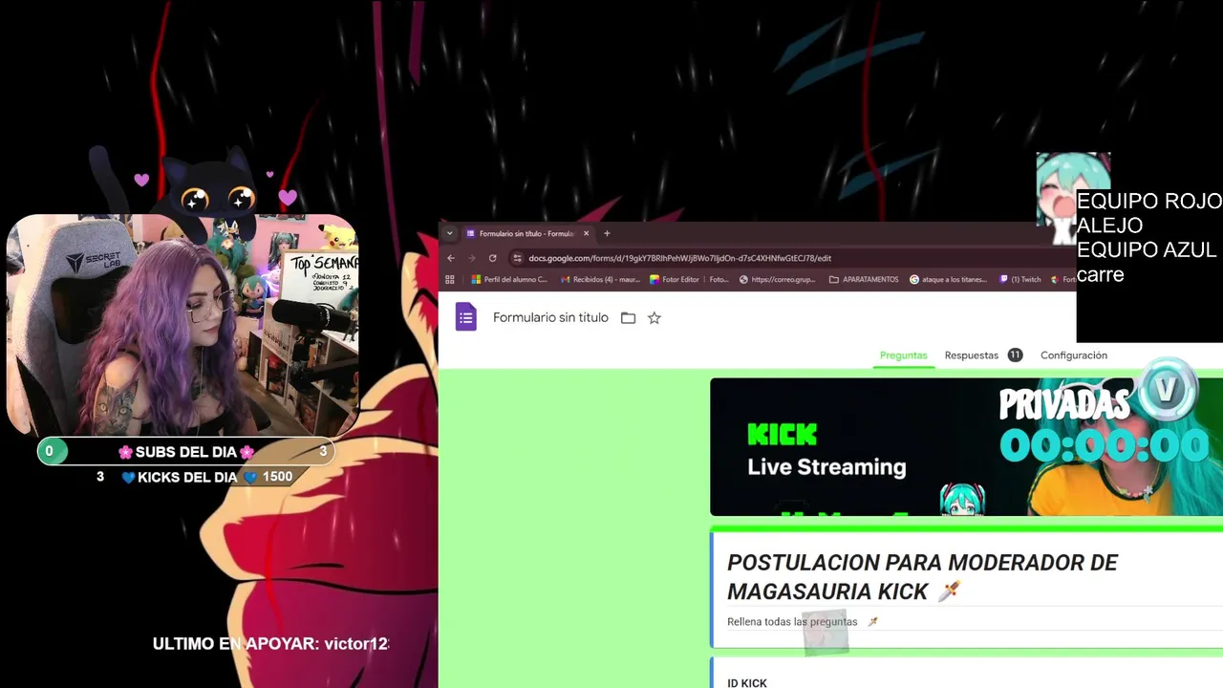The height and width of the screenshot is (688, 1223).
Task: View site information icon in address bar
Action: [517, 258]
